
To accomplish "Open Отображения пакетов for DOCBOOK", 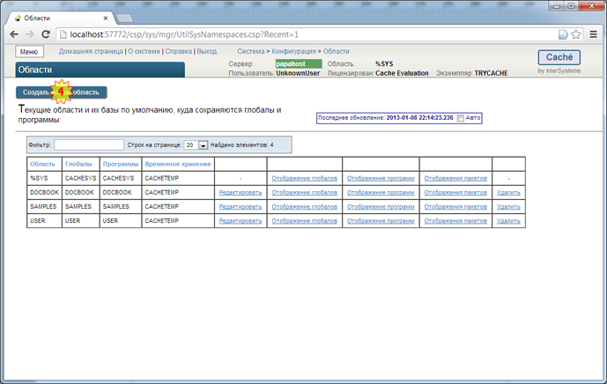I will pos(455,192).
